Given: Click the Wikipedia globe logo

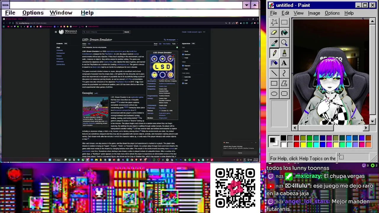Looking at the screenshot, I should point(61,32).
